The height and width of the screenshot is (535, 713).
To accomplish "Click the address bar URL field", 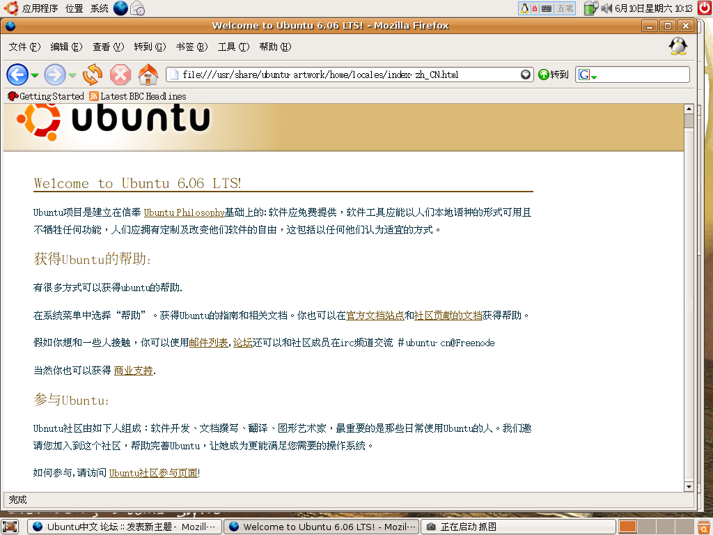I will click(x=350, y=75).
